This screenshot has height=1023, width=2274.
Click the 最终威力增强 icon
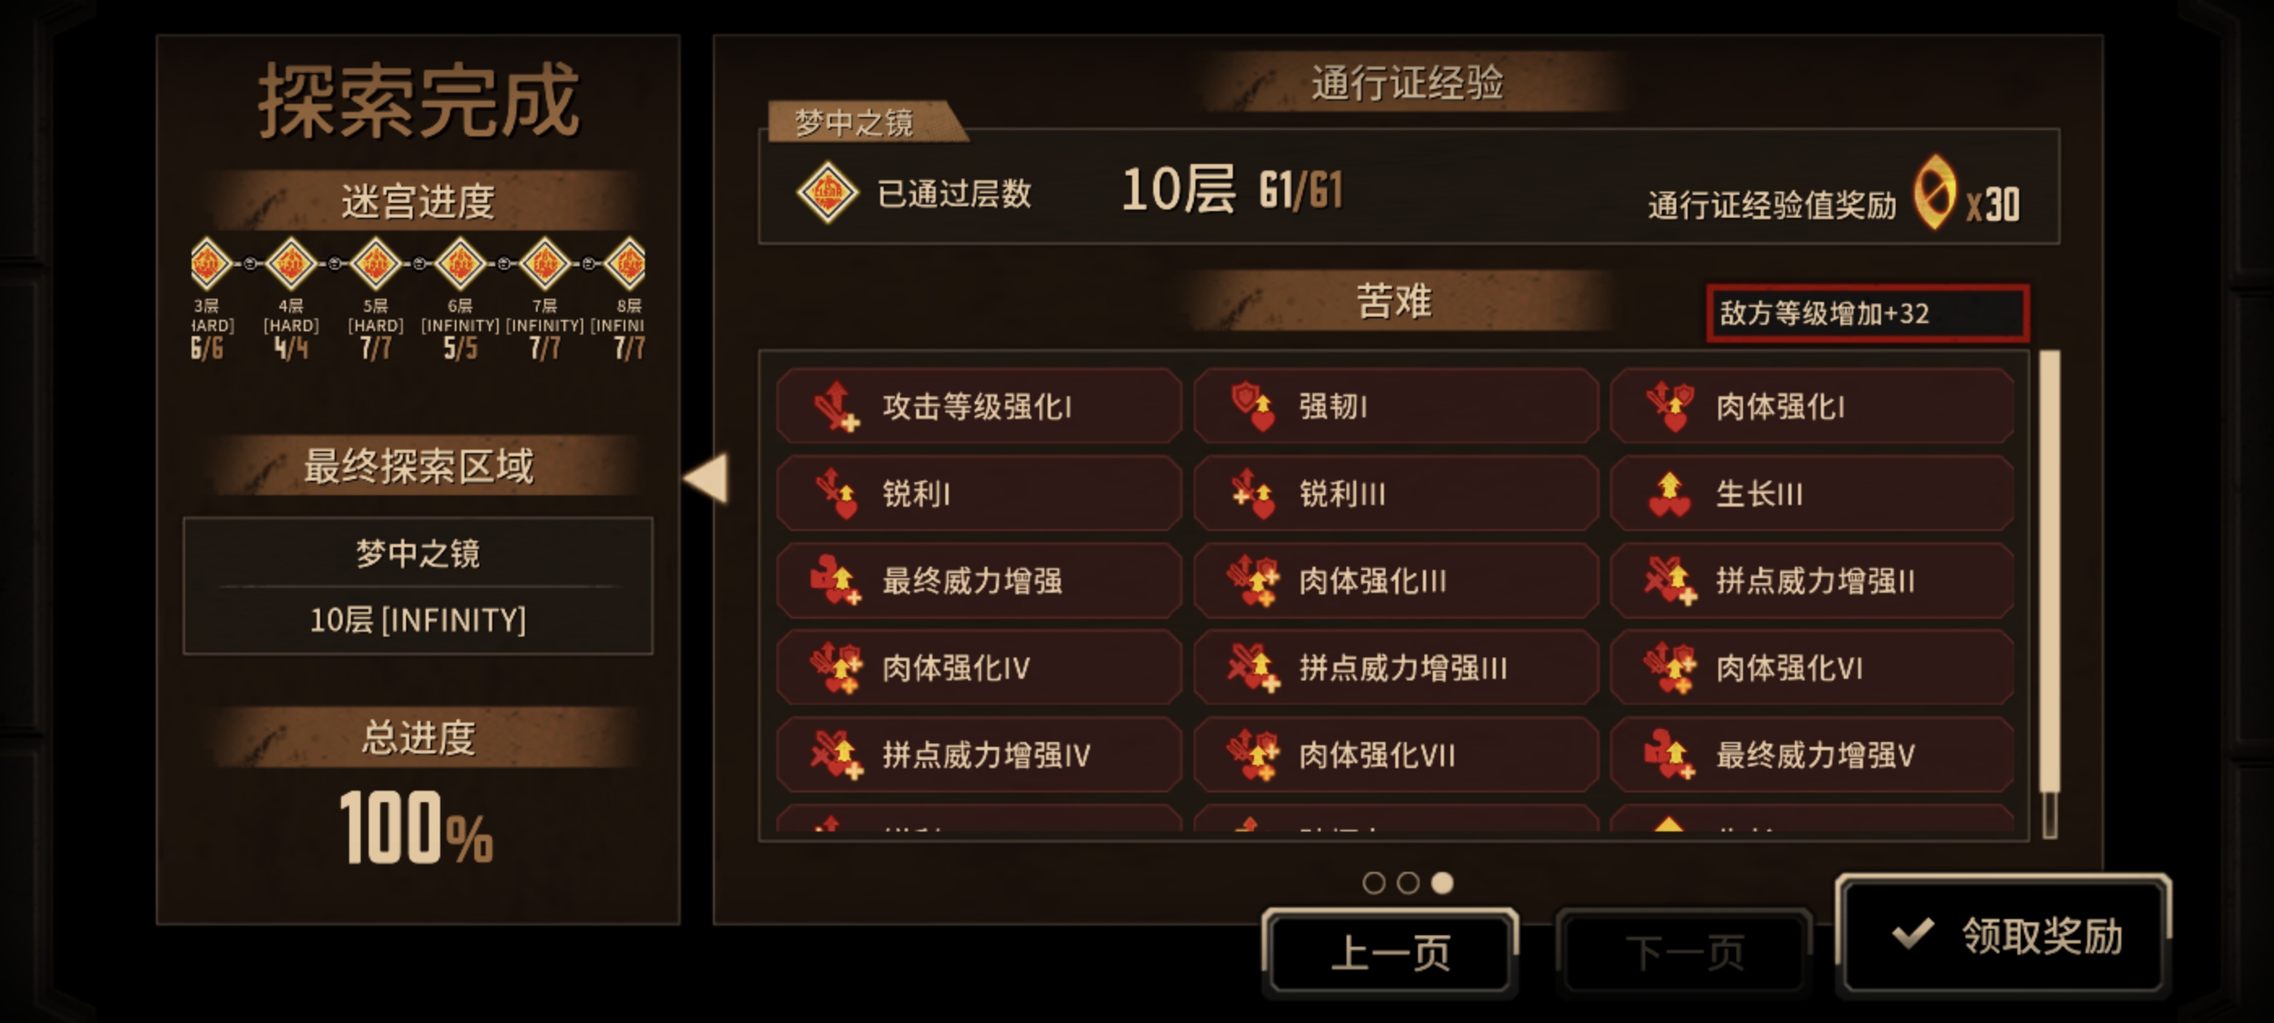(834, 580)
